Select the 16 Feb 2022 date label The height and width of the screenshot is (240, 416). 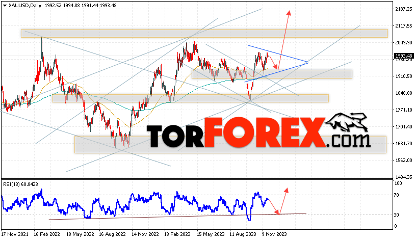[x=47, y=234]
